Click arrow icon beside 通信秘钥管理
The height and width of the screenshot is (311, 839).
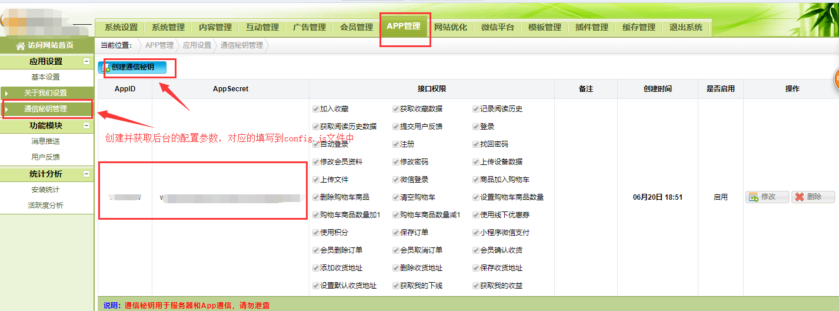(x=6, y=109)
